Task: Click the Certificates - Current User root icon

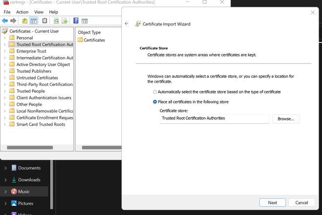Action: (5, 31)
